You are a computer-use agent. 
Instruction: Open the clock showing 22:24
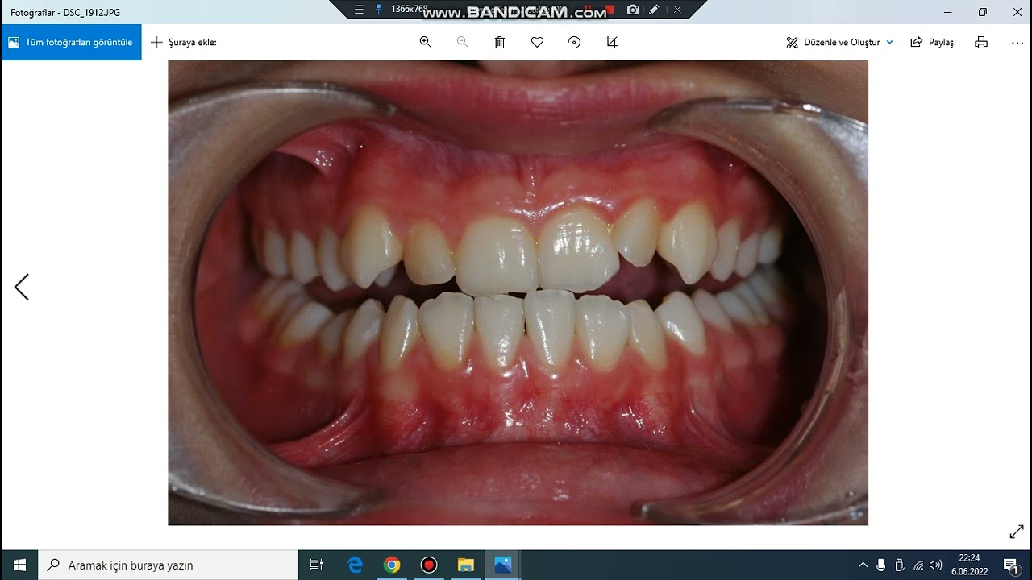click(x=969, y=565)
